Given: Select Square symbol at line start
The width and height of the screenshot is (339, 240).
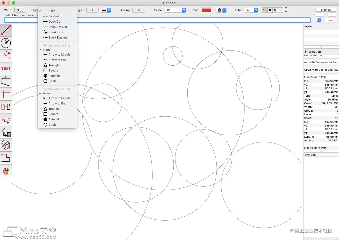Looking at the screenshot, I should [x=57, y=70].
